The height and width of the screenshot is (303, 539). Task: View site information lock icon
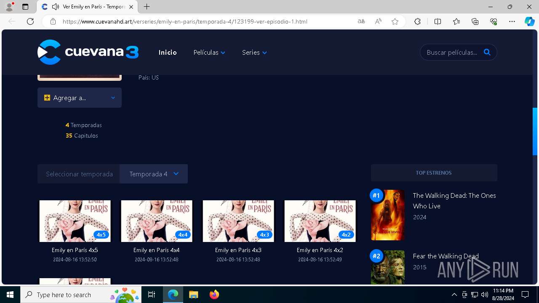[x=53, y=21]
